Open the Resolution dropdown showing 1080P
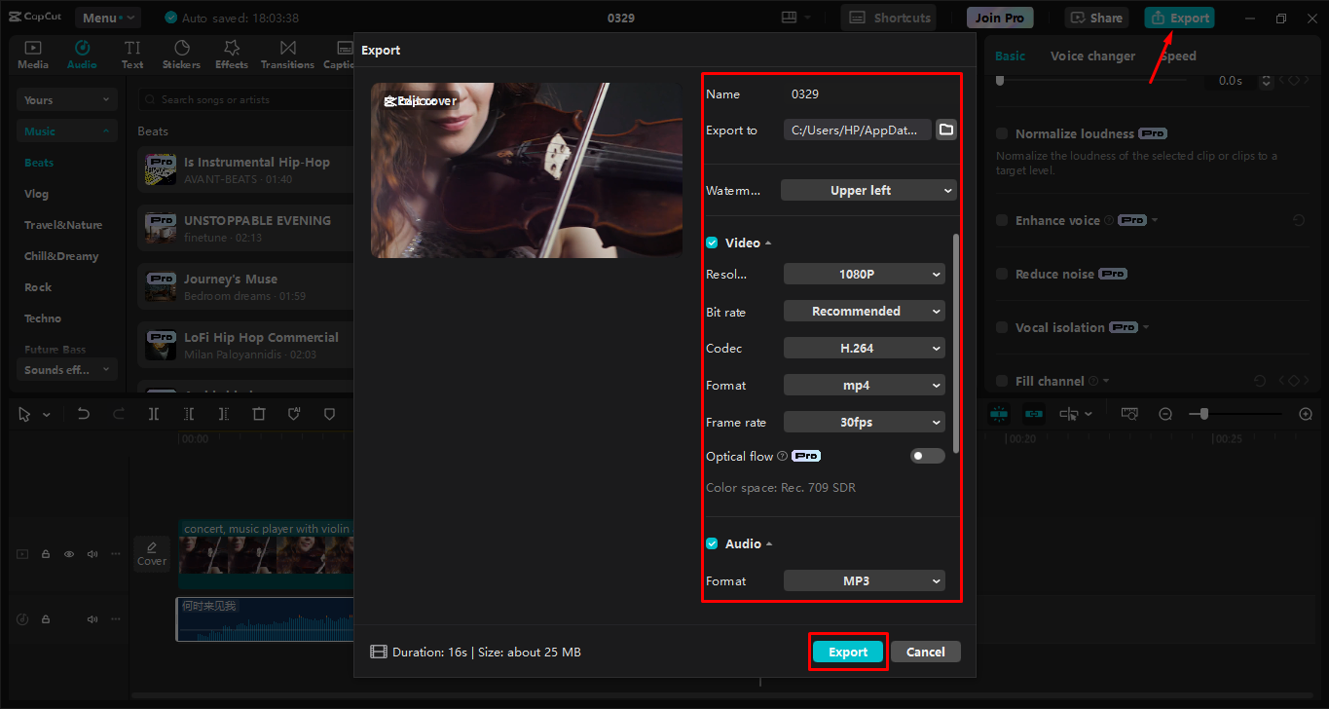The height and width of the screenshot is (709, 1329). pyautogui.click(x=865, y=274)
